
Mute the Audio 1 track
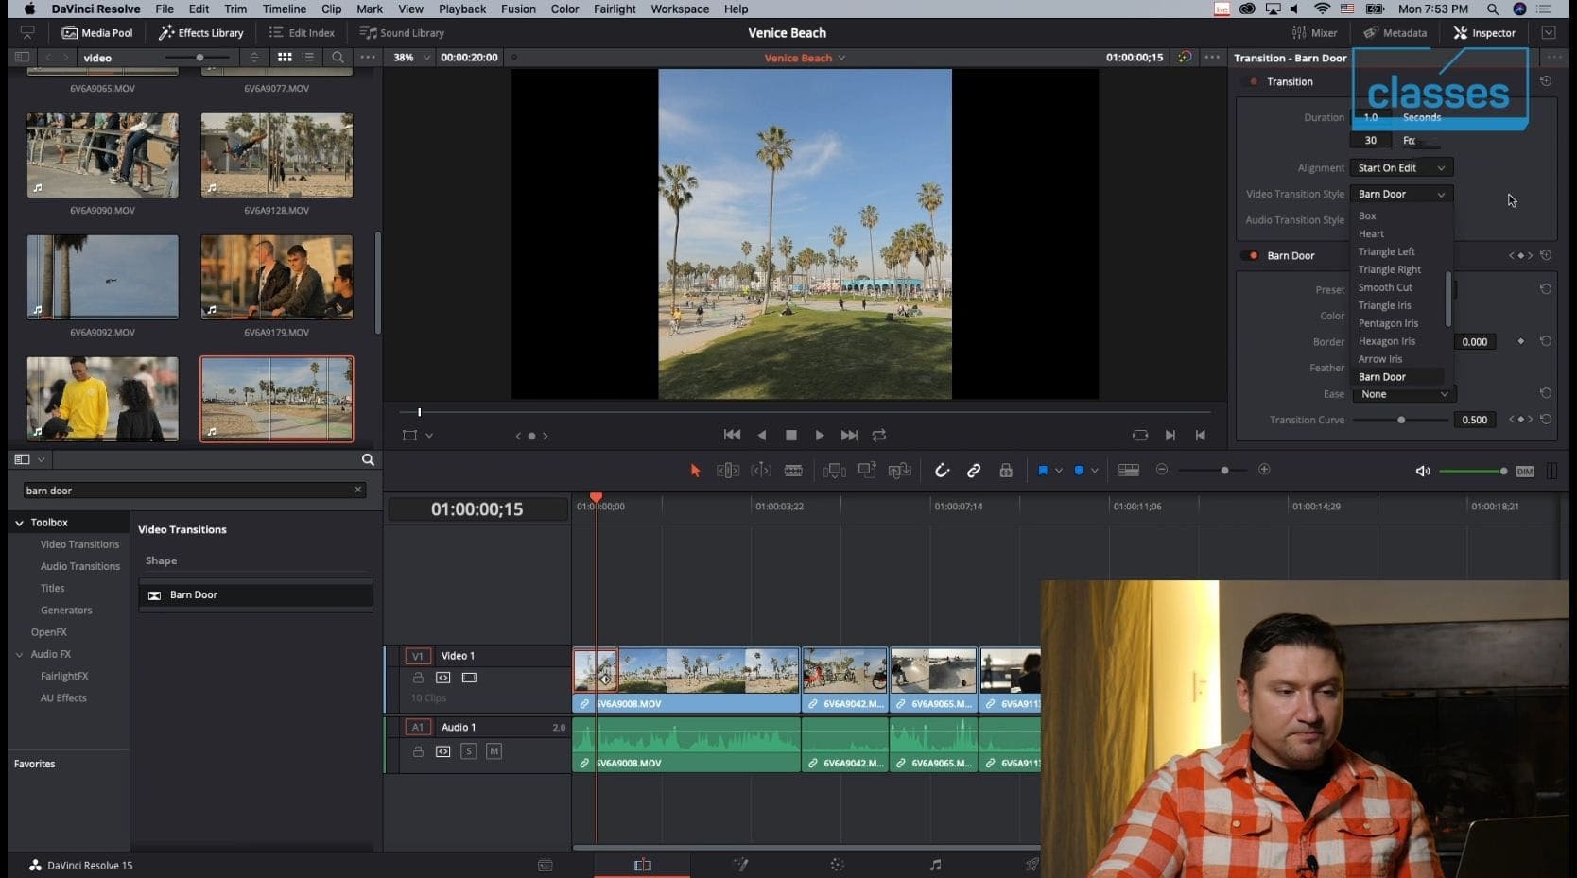tap(494, 751)
